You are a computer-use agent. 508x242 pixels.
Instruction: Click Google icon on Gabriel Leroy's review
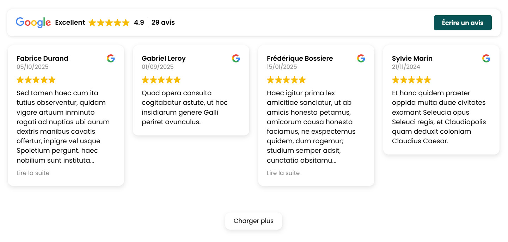pos(236,59)
